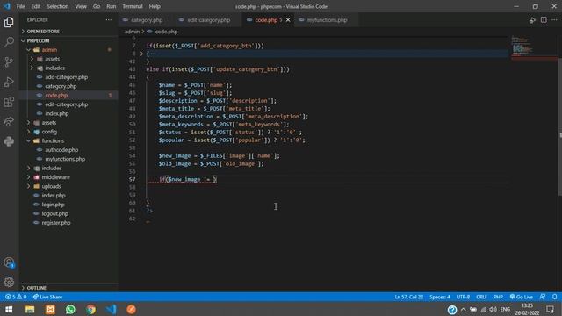
Task: Show hidden system tray icons
Action: click(464, 310)
